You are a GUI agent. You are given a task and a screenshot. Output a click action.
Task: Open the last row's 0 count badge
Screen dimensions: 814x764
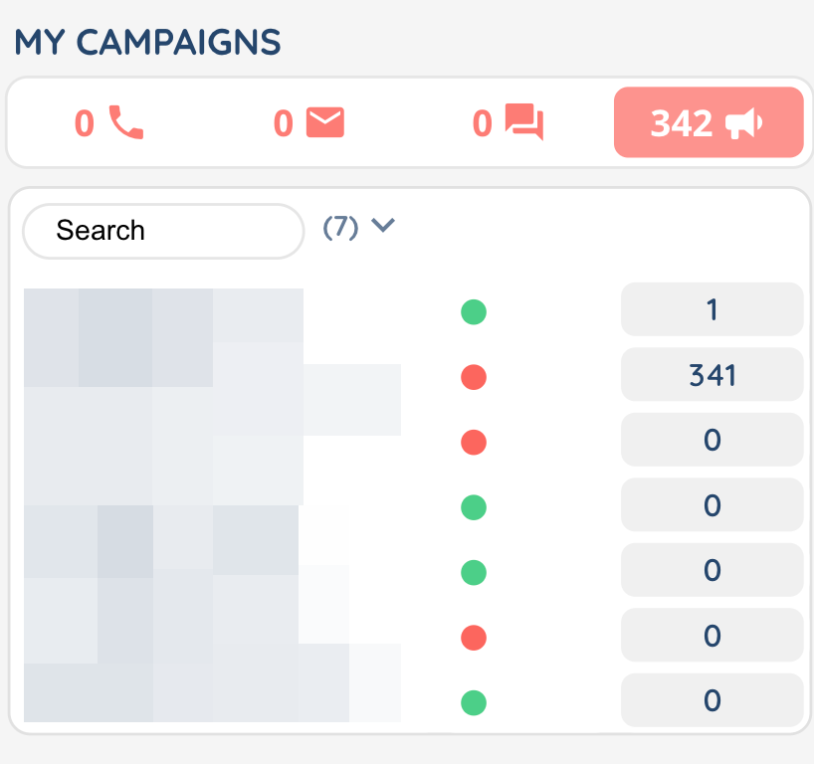click(712, 701)
